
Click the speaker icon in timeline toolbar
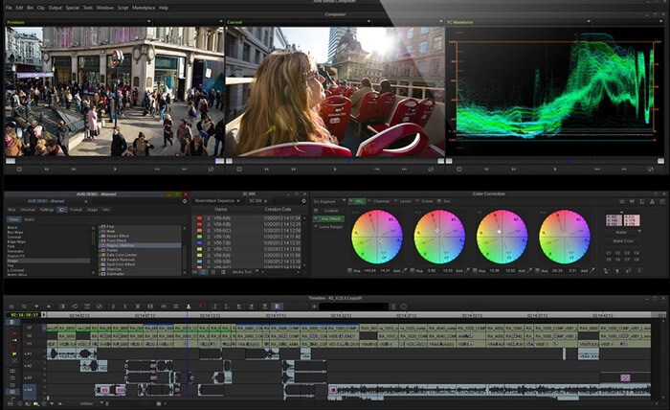(x=315, y=307)
